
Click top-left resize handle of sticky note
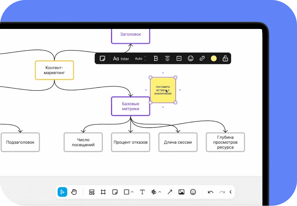tap(150, 77)
